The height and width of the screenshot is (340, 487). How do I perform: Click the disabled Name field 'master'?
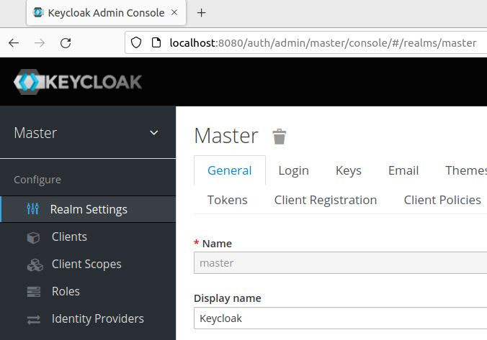(x=341, y=263)
